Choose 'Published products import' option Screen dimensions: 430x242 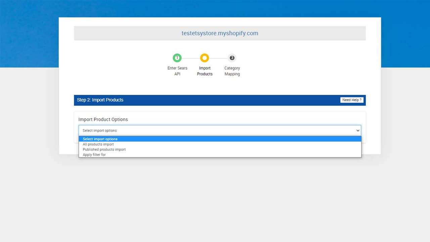pyautogui.click(x=220, y=150)
